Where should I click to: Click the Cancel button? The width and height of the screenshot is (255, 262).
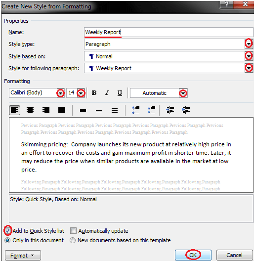(x=234, y=255)
